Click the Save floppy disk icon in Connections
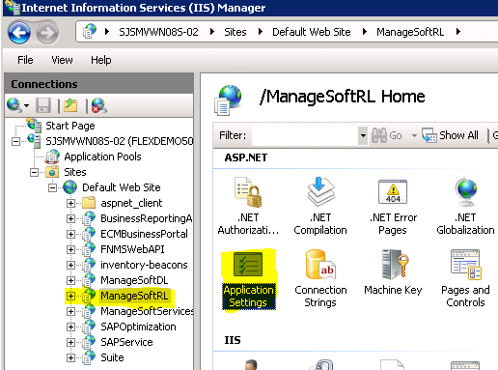This screenshot has width=498, height=370. tap(43, 105)
